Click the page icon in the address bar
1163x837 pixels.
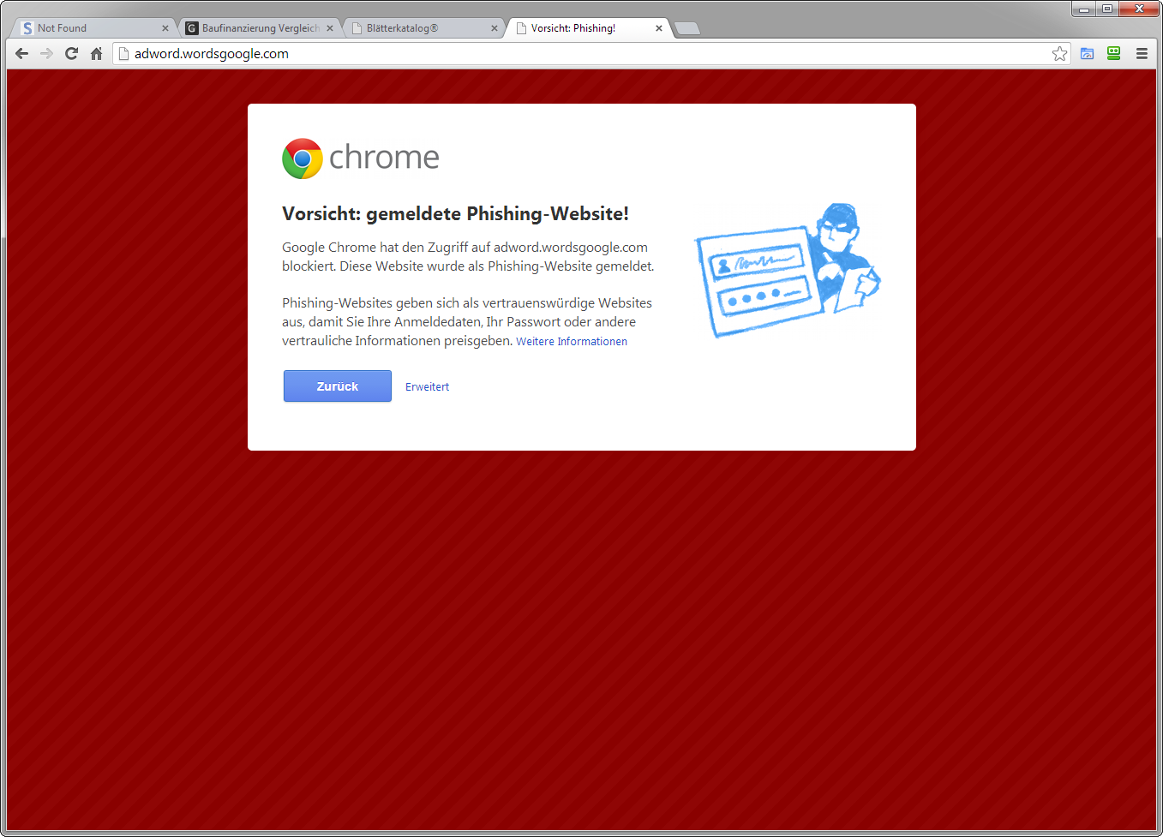[x=124, y=53]
